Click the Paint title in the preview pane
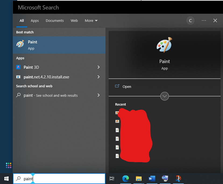This screenshot has height=184, width=223. [x=165, y=61]
